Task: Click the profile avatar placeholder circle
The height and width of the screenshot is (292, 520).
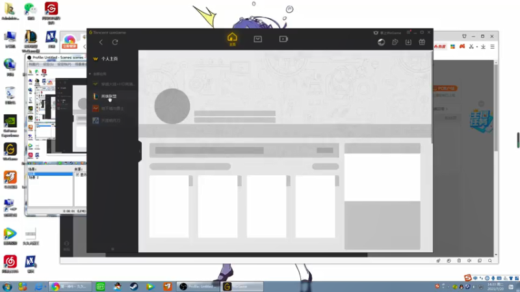Action: coord(172,106)
